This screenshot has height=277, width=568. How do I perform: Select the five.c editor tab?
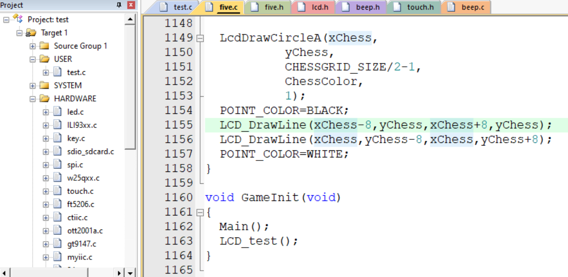coord(223,7)
